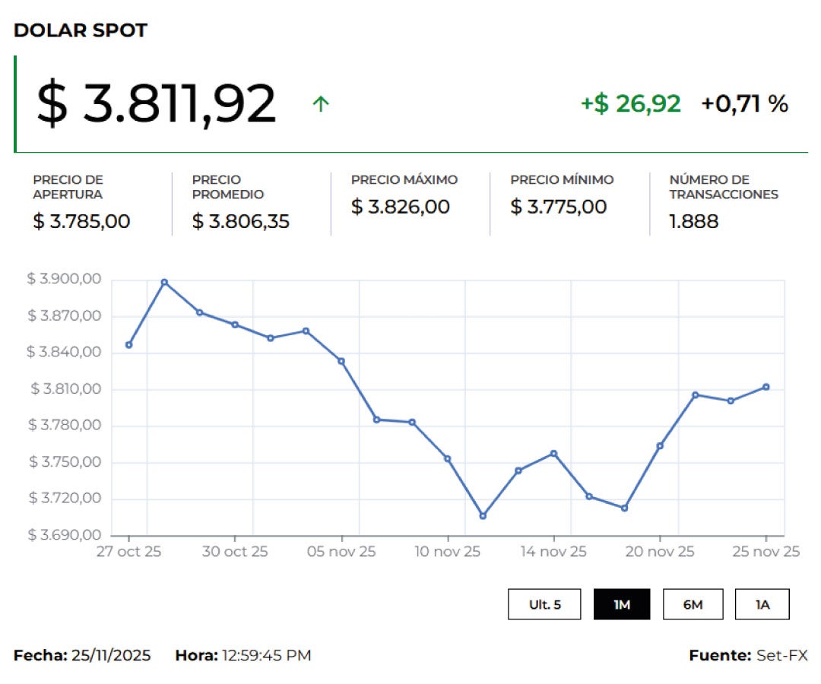Click the +0,71 % percentage change
The width and height of the screenshot is (821, 684).
pos(744,103)
